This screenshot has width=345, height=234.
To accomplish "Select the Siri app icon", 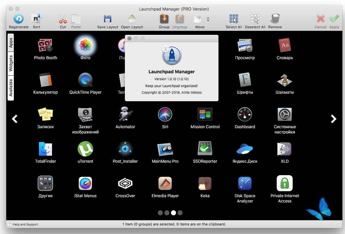I will [x=165, y=114].
